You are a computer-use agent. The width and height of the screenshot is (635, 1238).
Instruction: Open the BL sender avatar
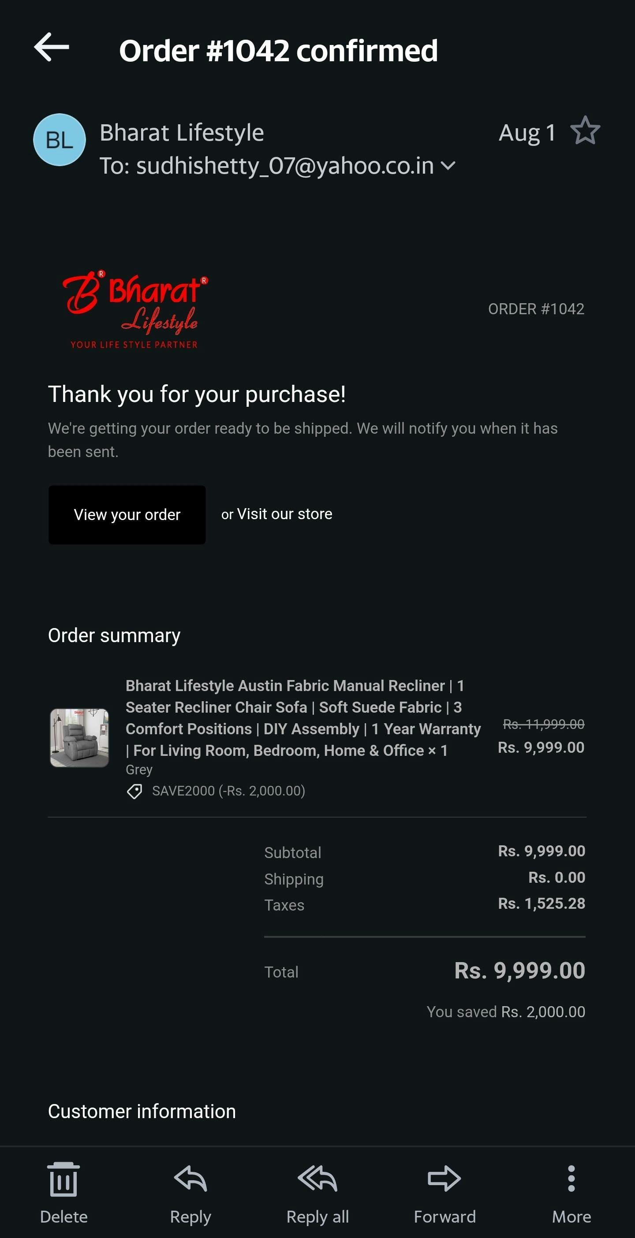59,140
